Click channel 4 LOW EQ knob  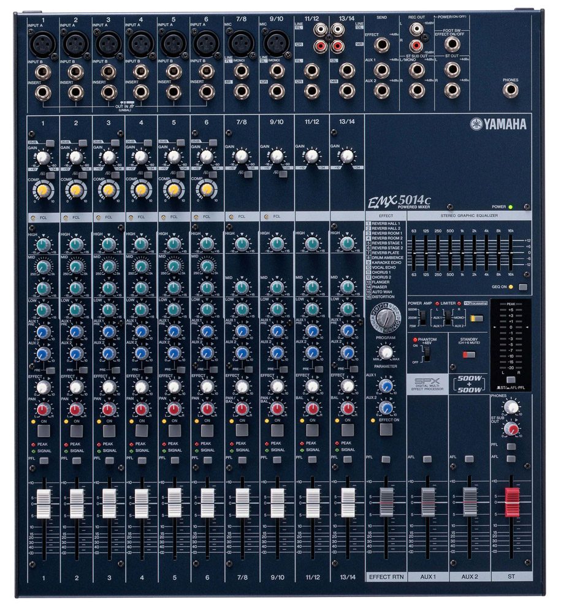141,310
